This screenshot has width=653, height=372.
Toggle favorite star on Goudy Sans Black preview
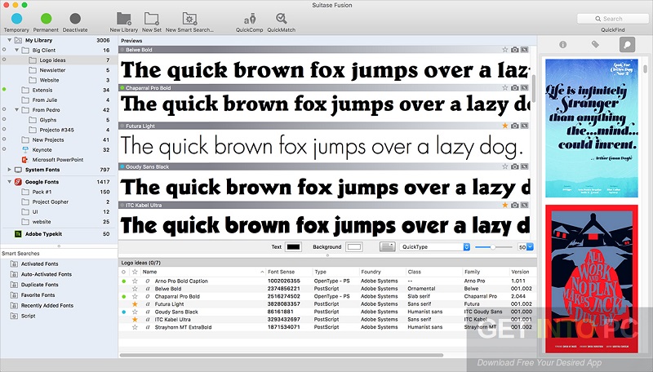click(504, 166)
